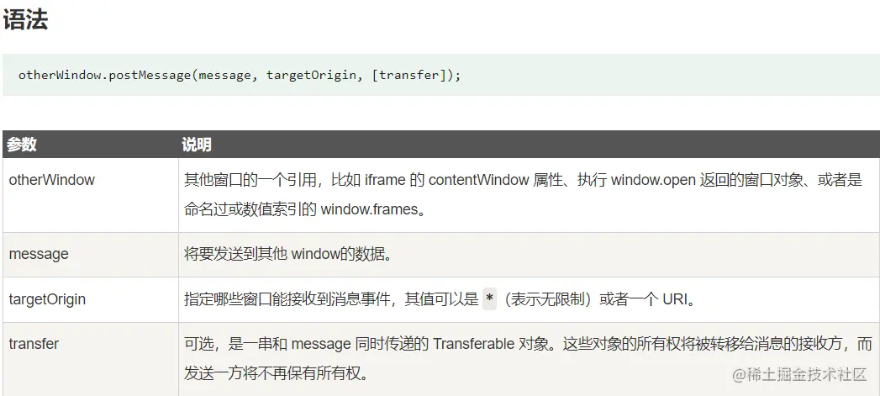Click contentWindow text in description
880x396 pixels.
(x=479, y=180)
